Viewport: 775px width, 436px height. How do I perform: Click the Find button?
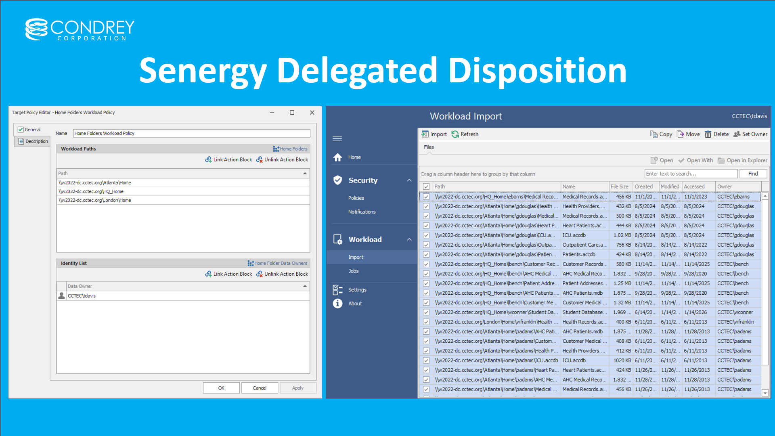pyautogui.click(x=753, y=174)
